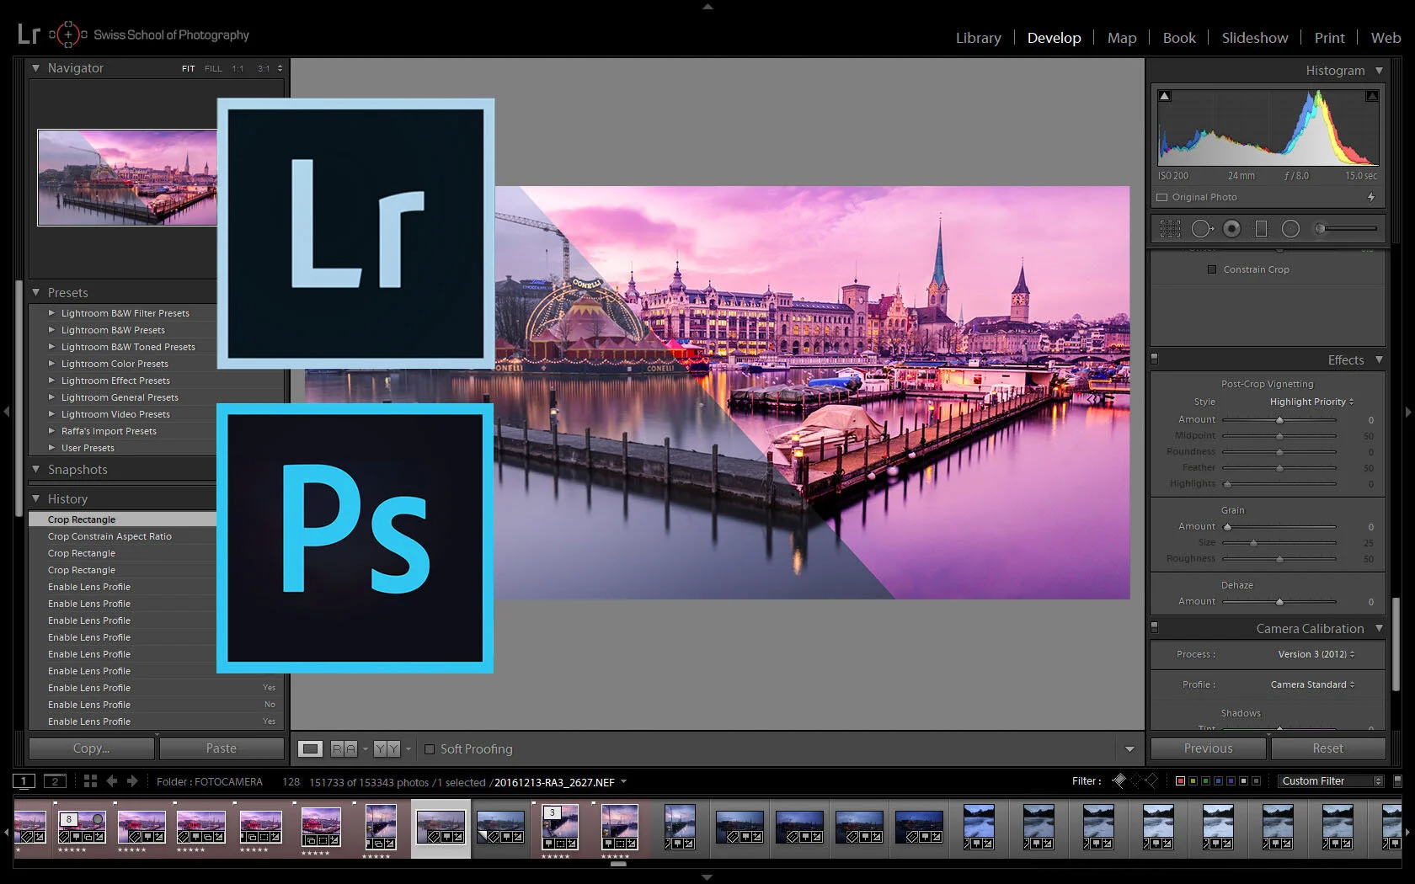Enable Constrain Crop checkbox
Viewport: 1415px width, 884px height.
(1212, 269)
